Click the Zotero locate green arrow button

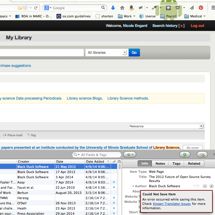tap(130, 155)
